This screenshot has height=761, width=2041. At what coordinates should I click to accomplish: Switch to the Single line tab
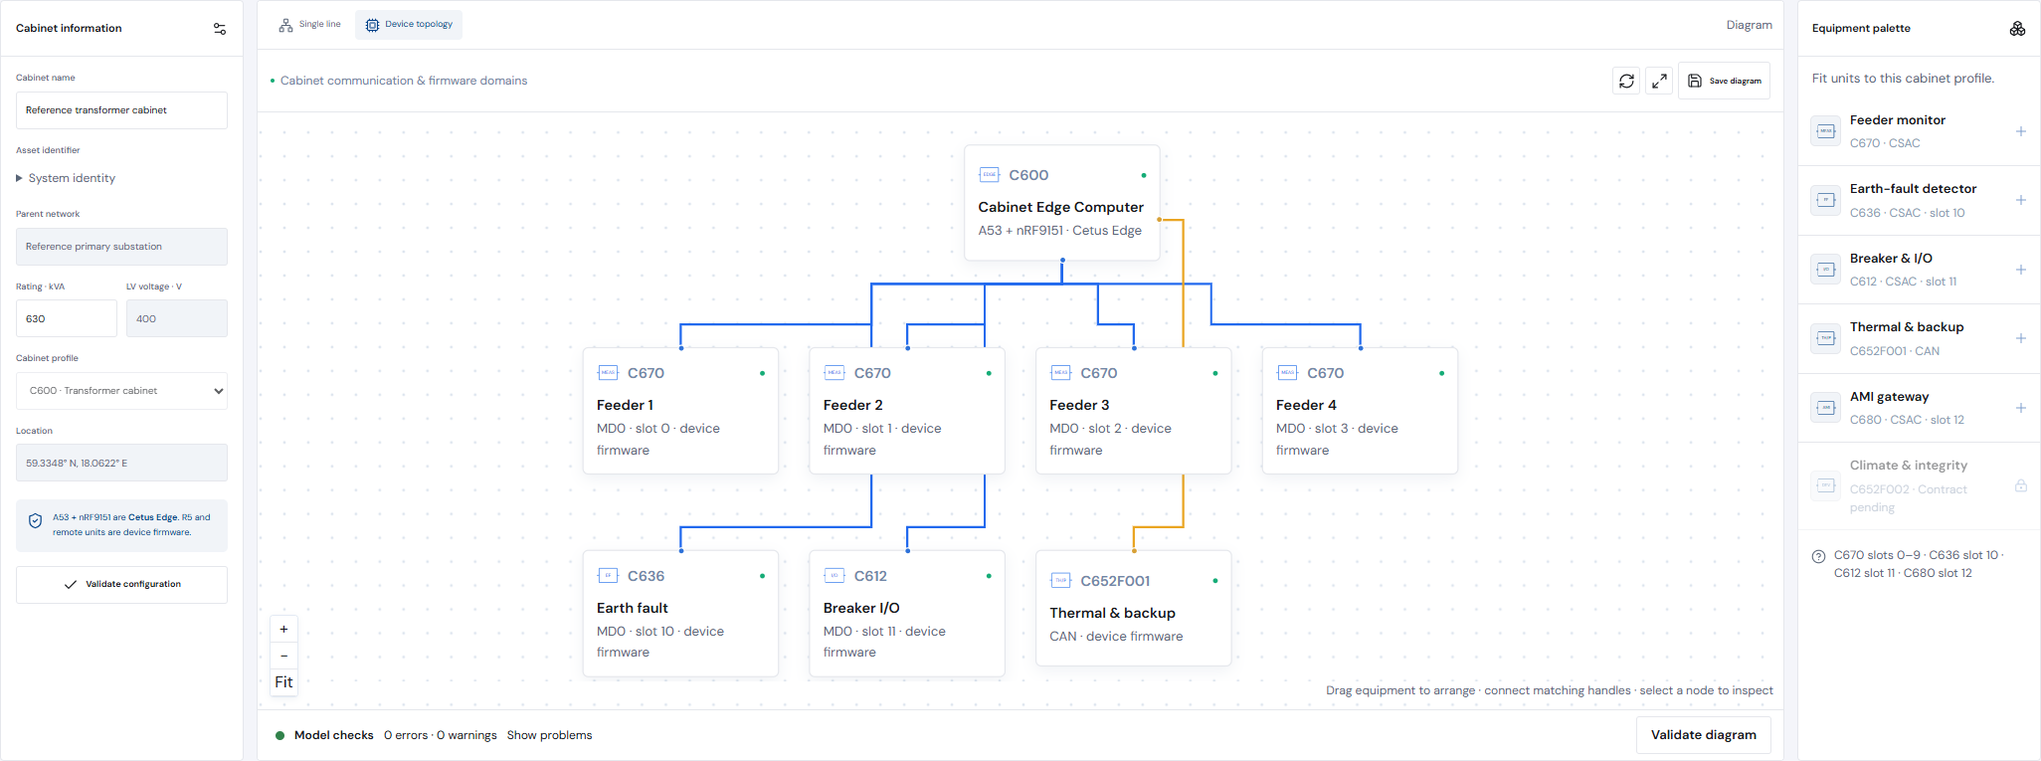coord(309,25)
